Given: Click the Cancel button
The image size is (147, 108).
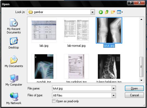Looking at the screenshot, I should tap(134, 95).
